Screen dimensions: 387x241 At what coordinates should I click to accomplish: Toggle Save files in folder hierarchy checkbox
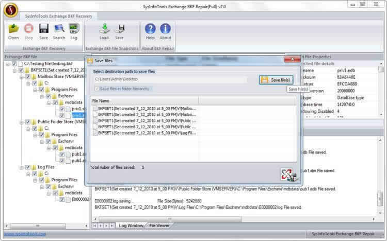(x=97, y=89)
